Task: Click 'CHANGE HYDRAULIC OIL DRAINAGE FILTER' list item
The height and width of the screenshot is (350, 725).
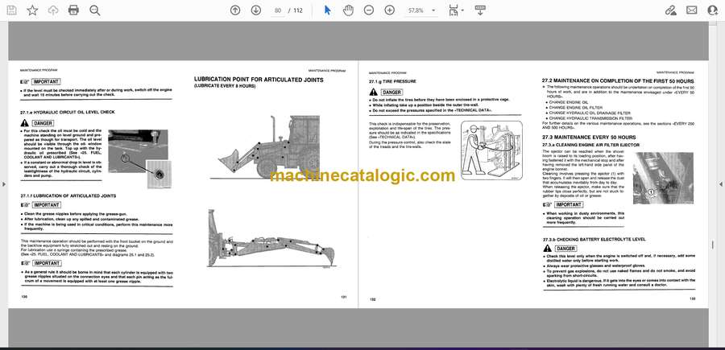Action: [x=590, y=113]
